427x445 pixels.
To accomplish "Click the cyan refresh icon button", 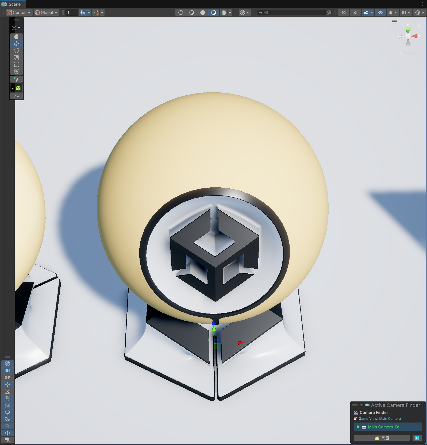I will 417,438.
